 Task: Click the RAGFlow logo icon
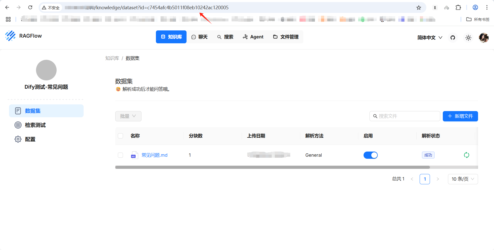point(10,36)
